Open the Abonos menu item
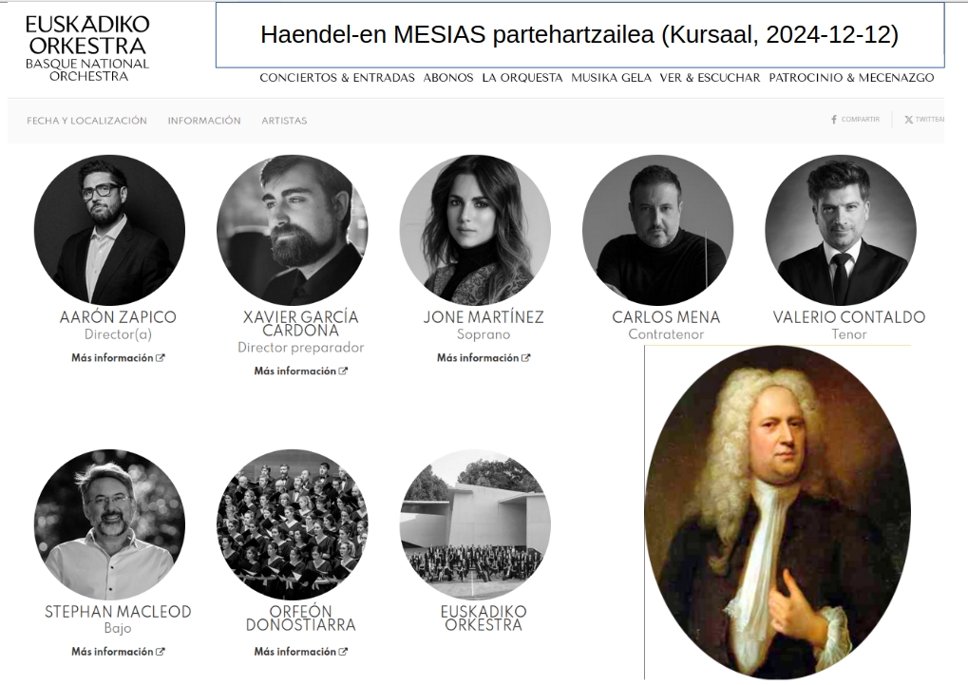 coord(448,78)
